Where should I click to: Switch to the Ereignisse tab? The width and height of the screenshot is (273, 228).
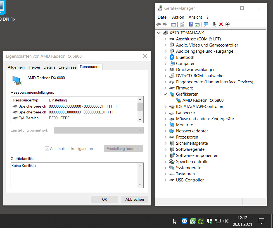click(68, 67)
